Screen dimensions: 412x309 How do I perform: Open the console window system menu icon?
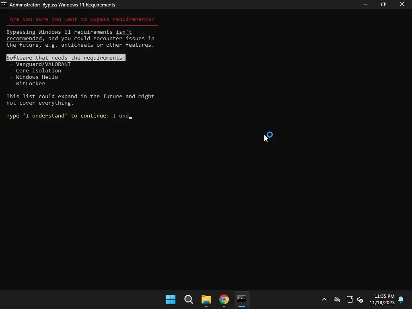click(x=4, y=4)
